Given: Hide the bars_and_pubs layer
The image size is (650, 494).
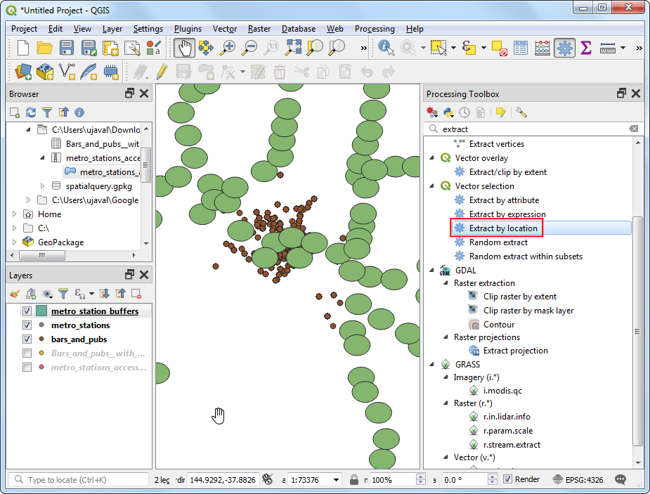Looking at the screenshot, I should tap(27, 339).
